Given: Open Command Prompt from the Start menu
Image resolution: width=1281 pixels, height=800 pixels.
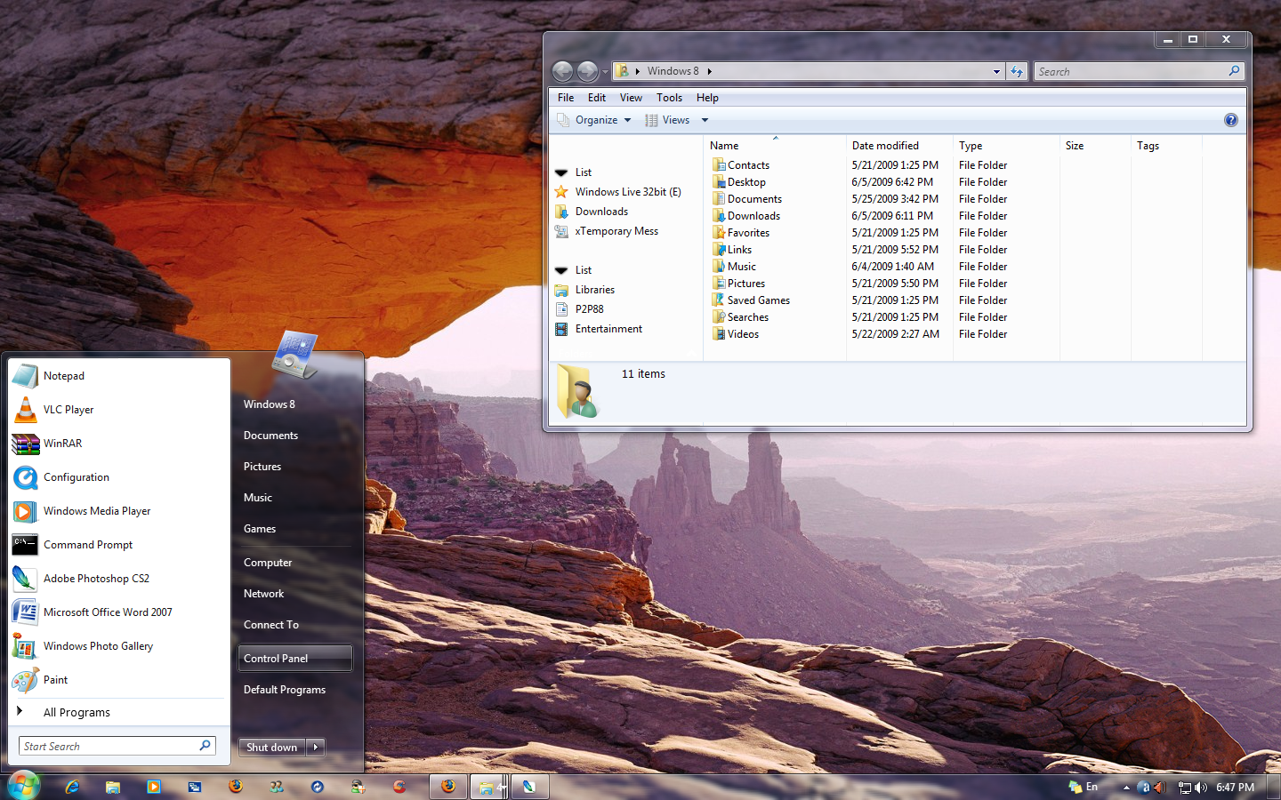Looking at the screenshot, I should click(87, 544).
